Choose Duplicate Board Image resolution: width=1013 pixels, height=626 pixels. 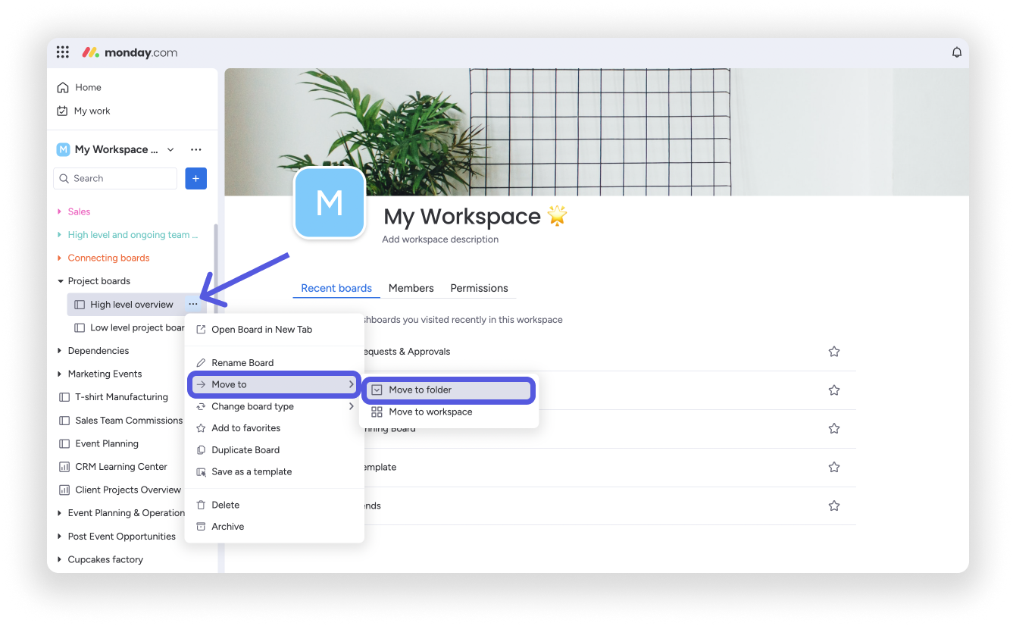pos(274,449)
